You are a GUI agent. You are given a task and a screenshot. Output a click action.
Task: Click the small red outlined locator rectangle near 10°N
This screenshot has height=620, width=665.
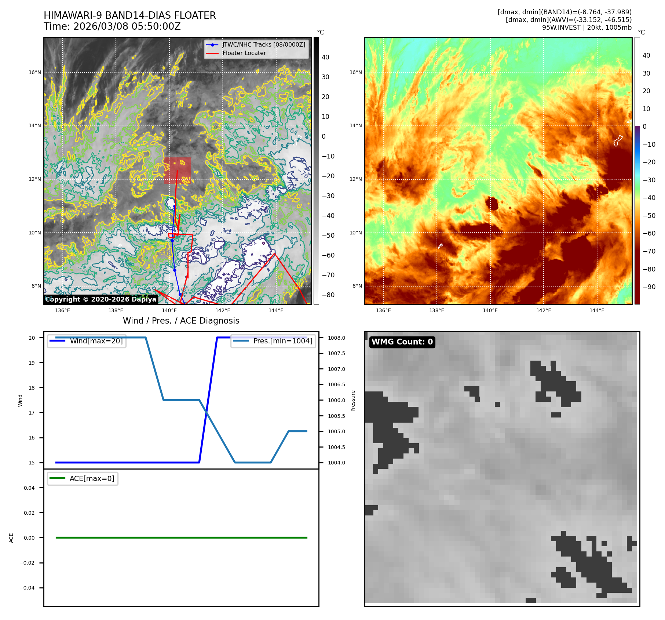(173, 236)
